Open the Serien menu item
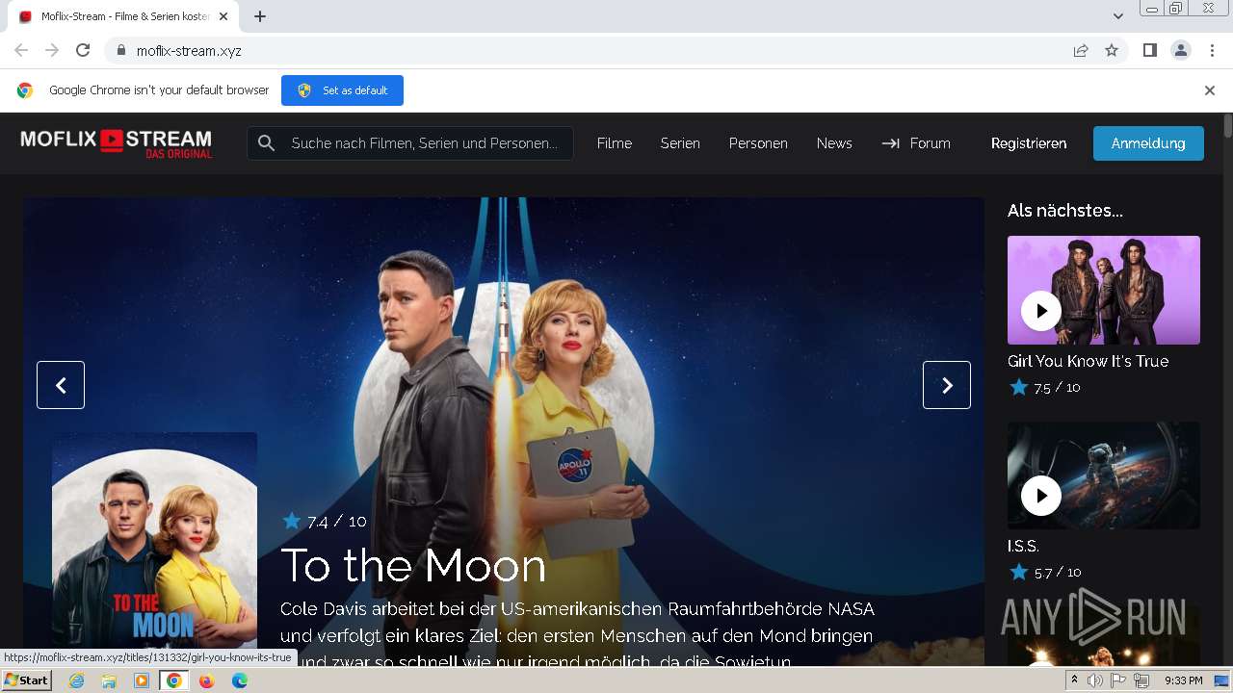Image resolution: width=1233 pixels, height=693 pixels. [680, 143]
